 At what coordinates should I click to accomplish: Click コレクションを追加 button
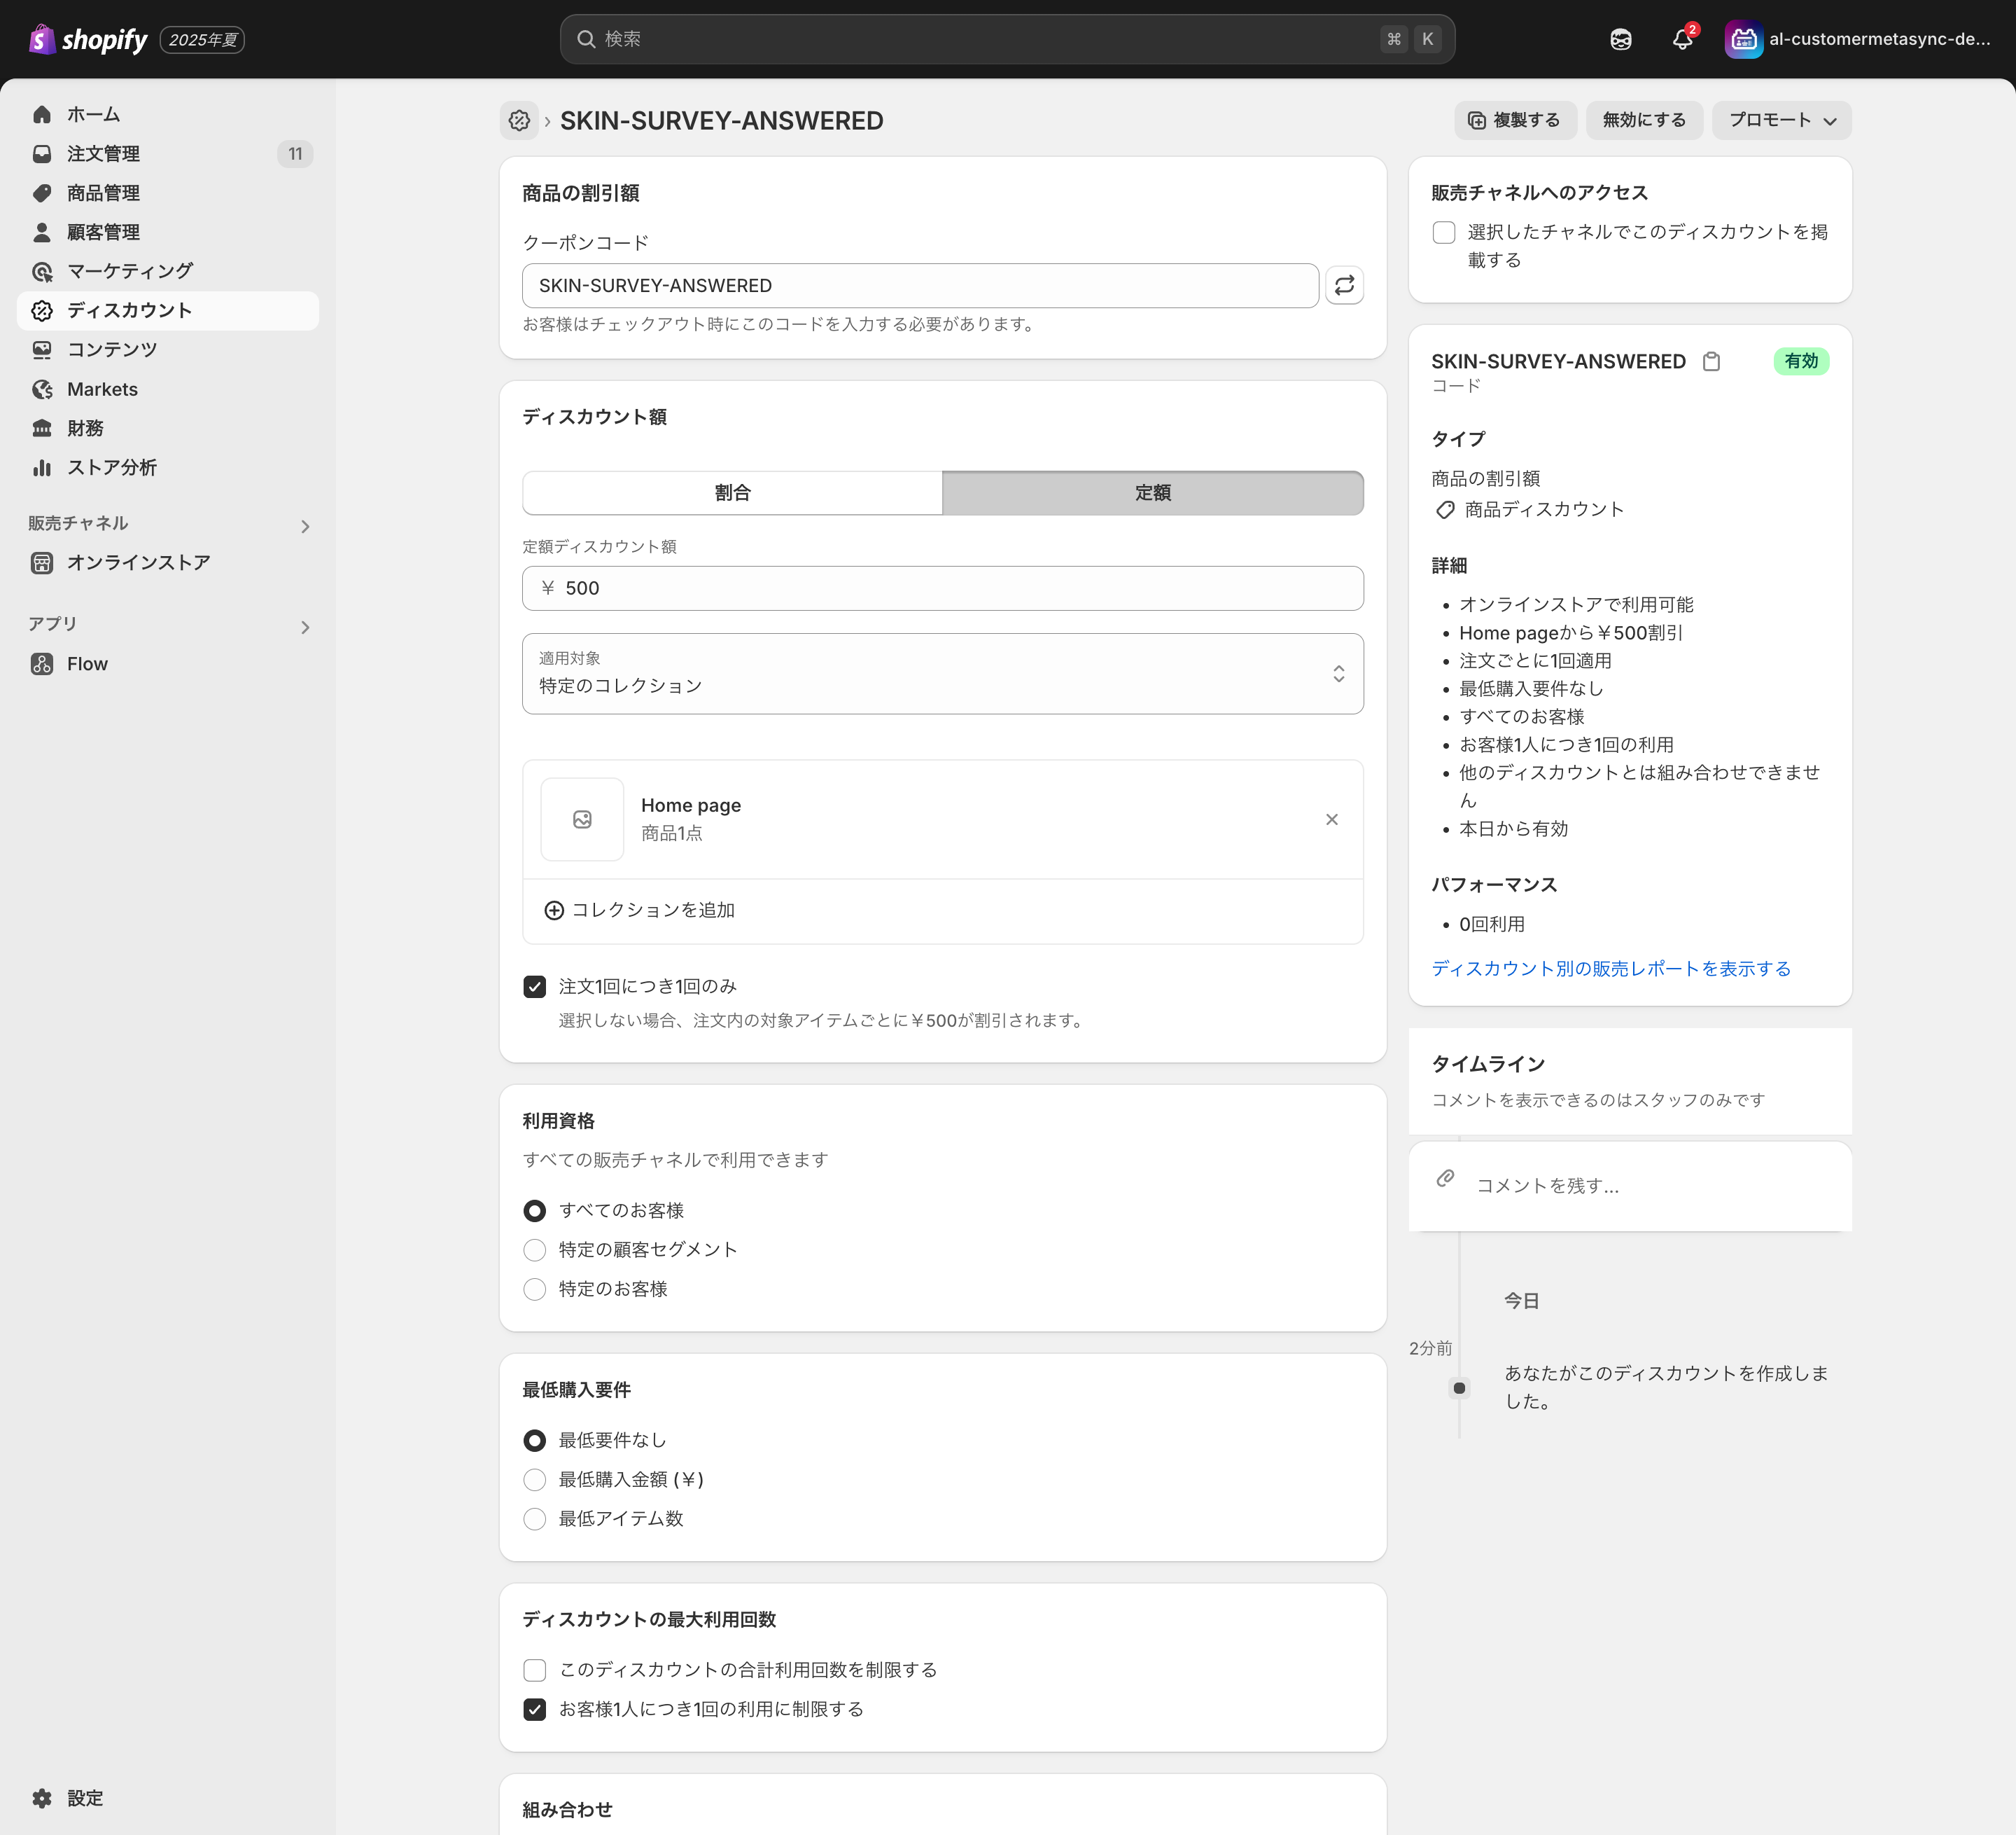pos(640,910)
